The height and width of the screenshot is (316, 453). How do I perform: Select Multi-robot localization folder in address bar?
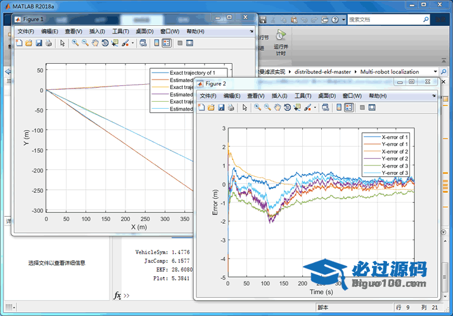point(390,71)
